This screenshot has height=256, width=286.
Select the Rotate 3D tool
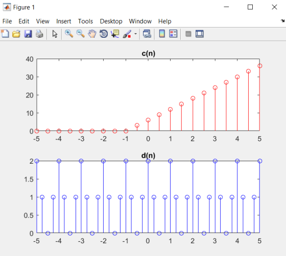(104, 34)
